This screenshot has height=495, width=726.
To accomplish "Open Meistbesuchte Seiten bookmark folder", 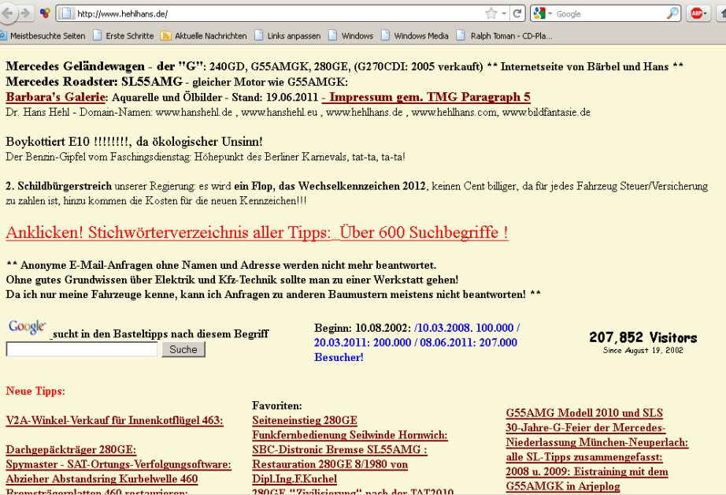I will click(x=42, y=35).
